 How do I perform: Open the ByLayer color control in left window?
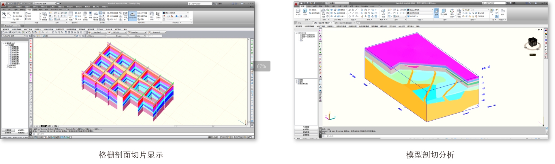96,36
